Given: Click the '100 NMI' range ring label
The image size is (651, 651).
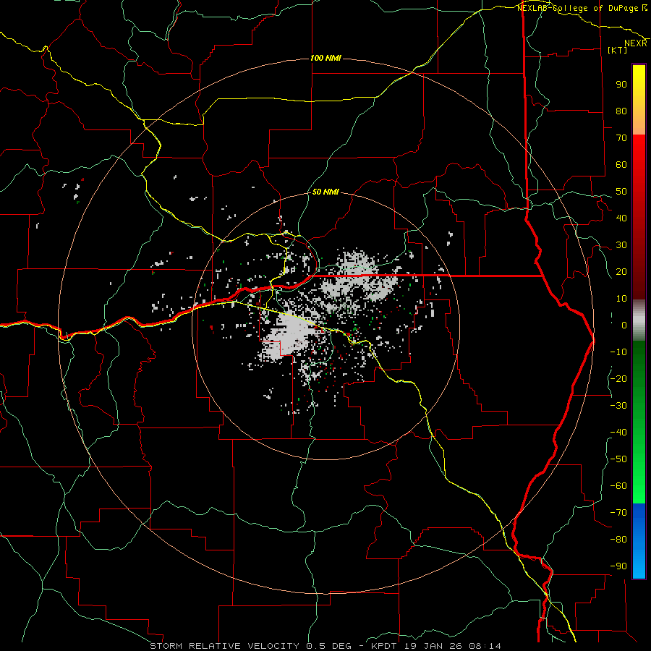Looking at the screenshot, I should pyautogui.click(x=325, y=58).
